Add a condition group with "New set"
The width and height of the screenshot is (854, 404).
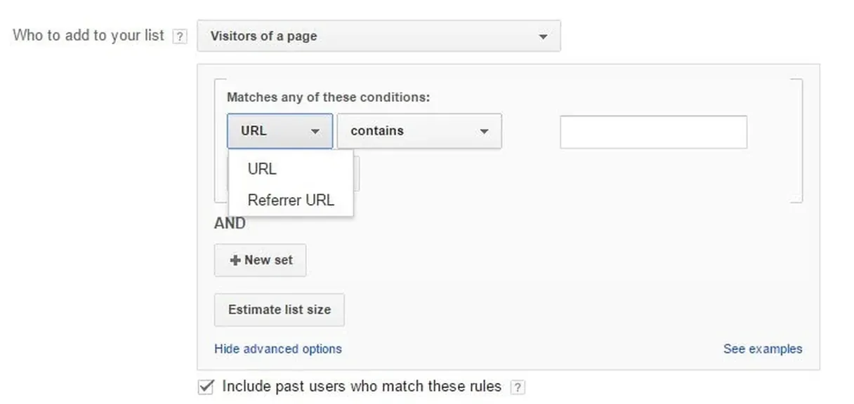pyautogui.click(x=260, y=260)
